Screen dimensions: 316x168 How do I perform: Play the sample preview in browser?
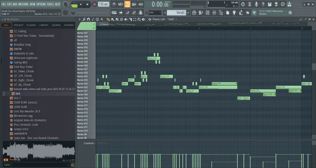tap(6, 160)
